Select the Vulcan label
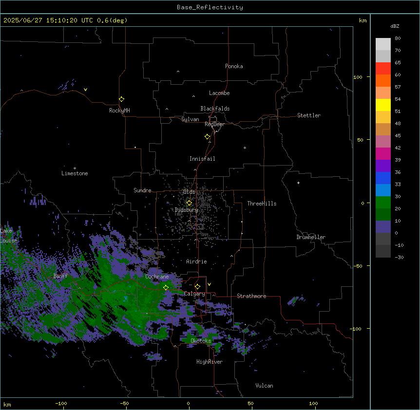This screenshot has height=410, width=420. point(264,386)
